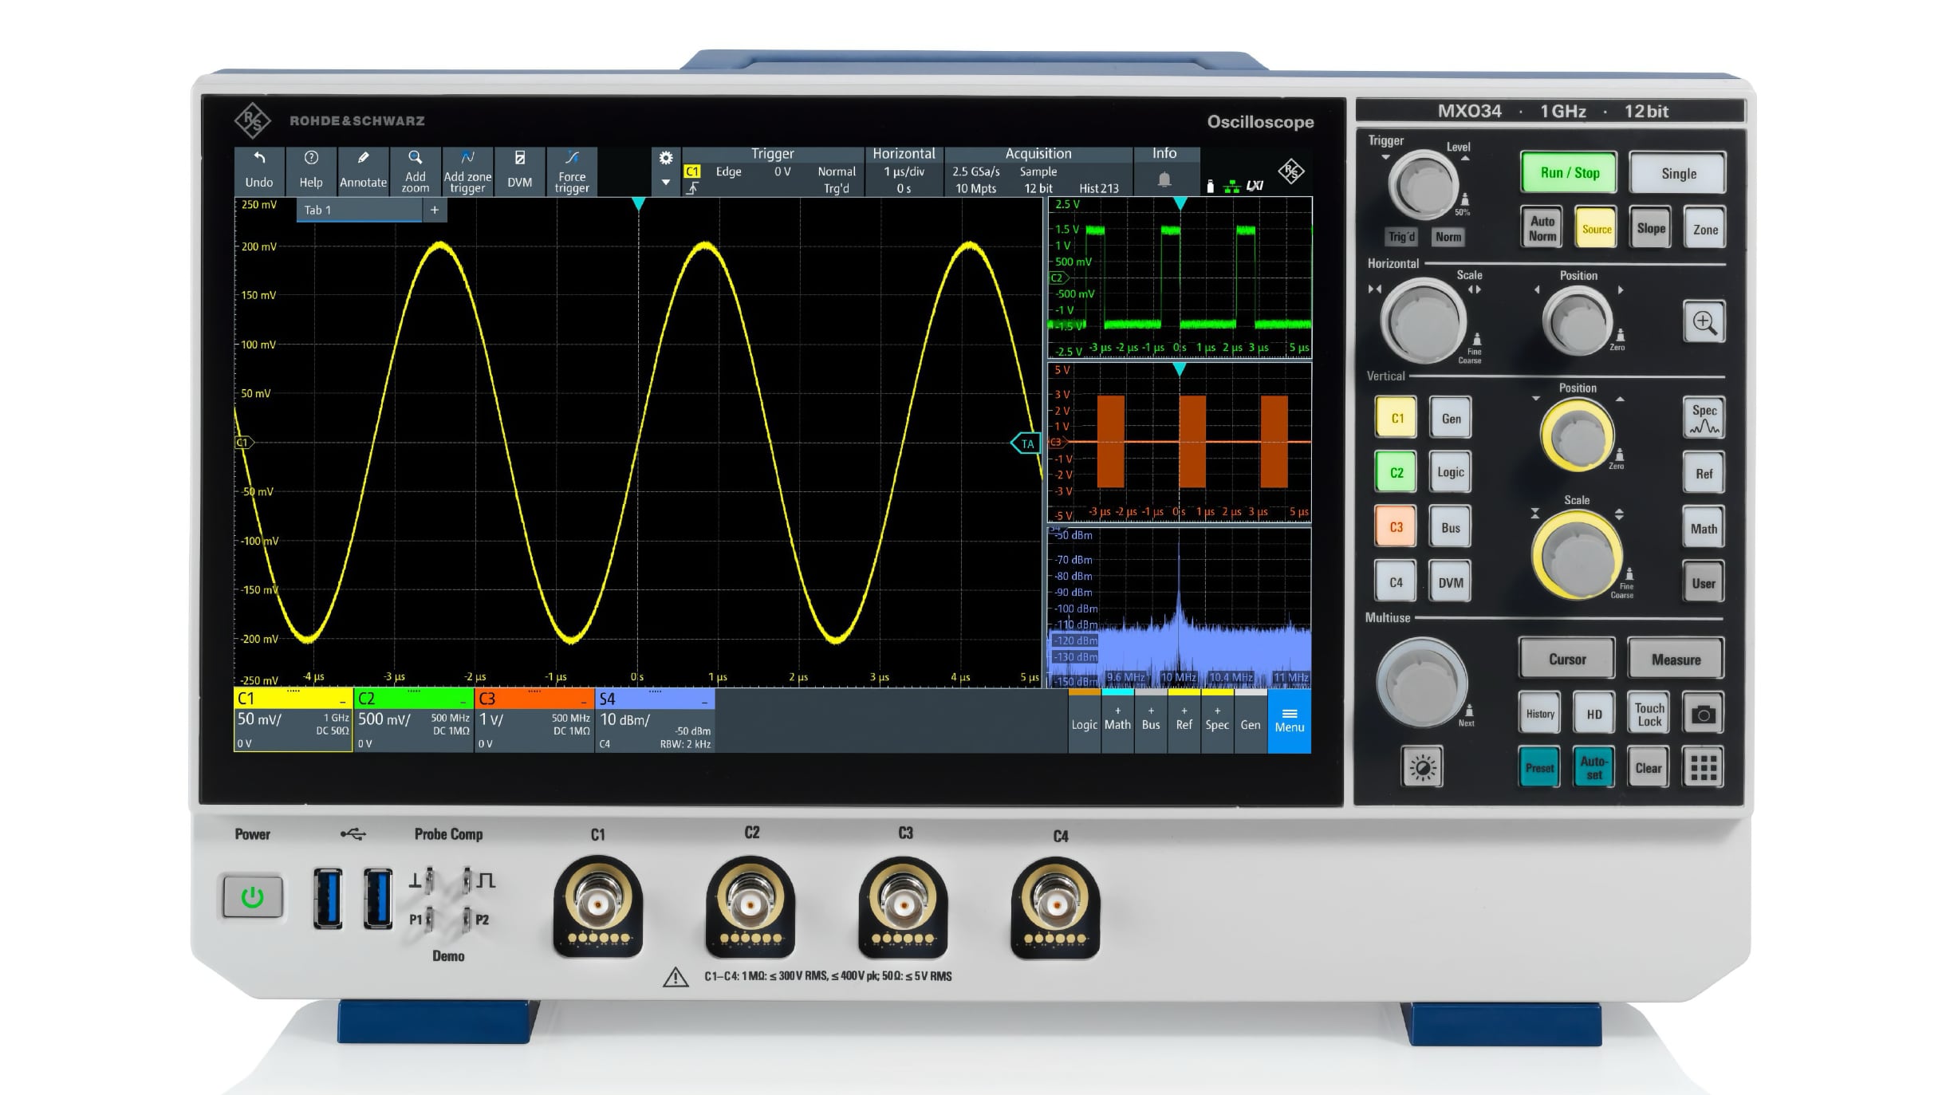Add a new tab with plus icon

pos(435,210)
